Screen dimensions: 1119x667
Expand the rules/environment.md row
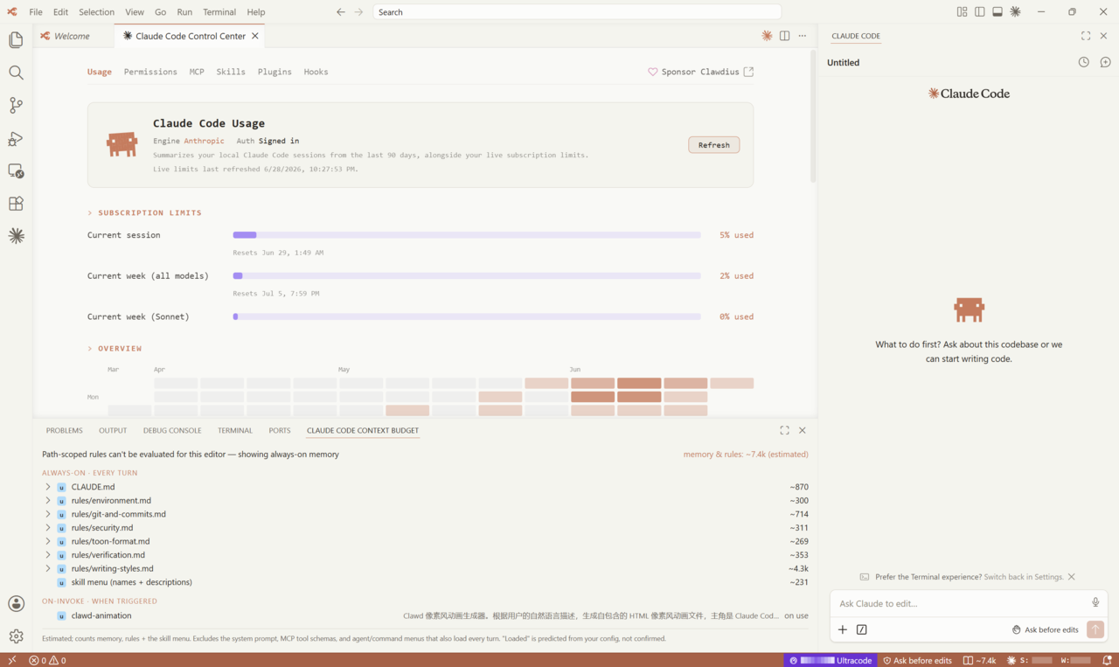point(48,501)
